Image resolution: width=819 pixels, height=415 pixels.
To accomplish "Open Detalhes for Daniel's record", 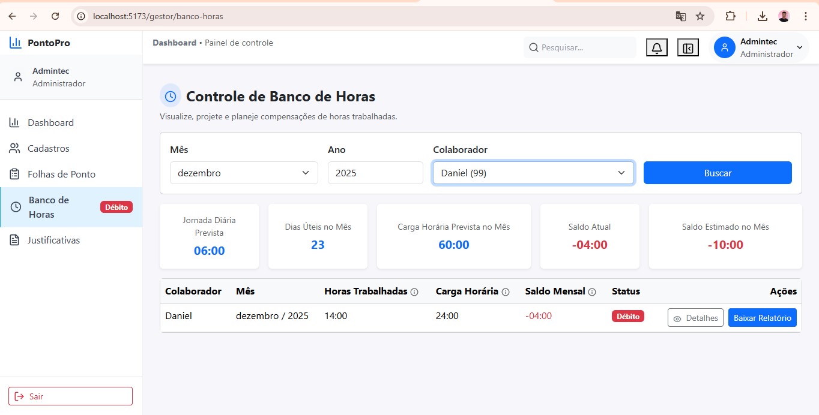I will pos(695,318).
